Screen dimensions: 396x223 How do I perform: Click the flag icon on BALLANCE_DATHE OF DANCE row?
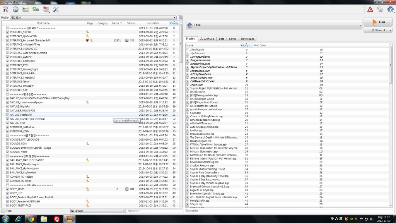(87, 160)
